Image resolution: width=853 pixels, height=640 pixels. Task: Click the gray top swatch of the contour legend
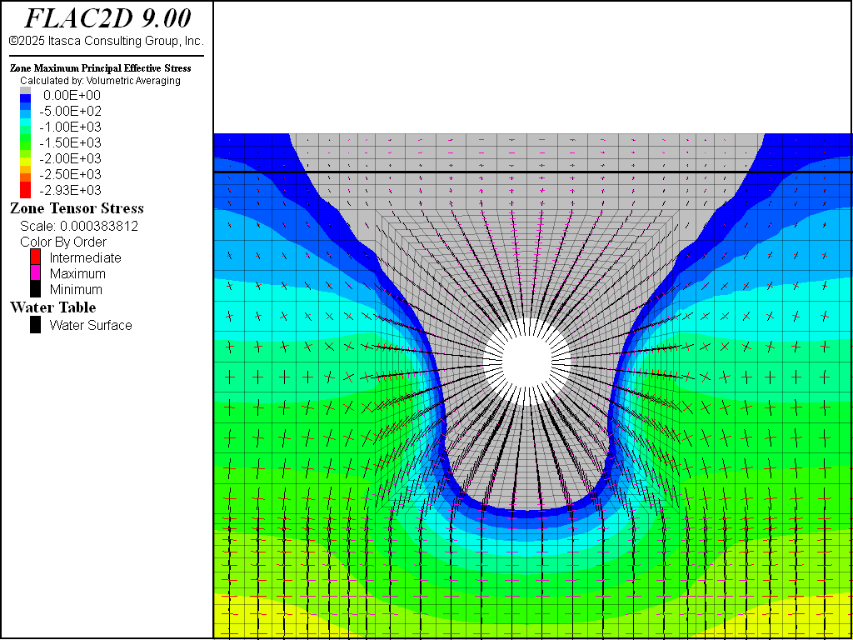tap(25, 91)
